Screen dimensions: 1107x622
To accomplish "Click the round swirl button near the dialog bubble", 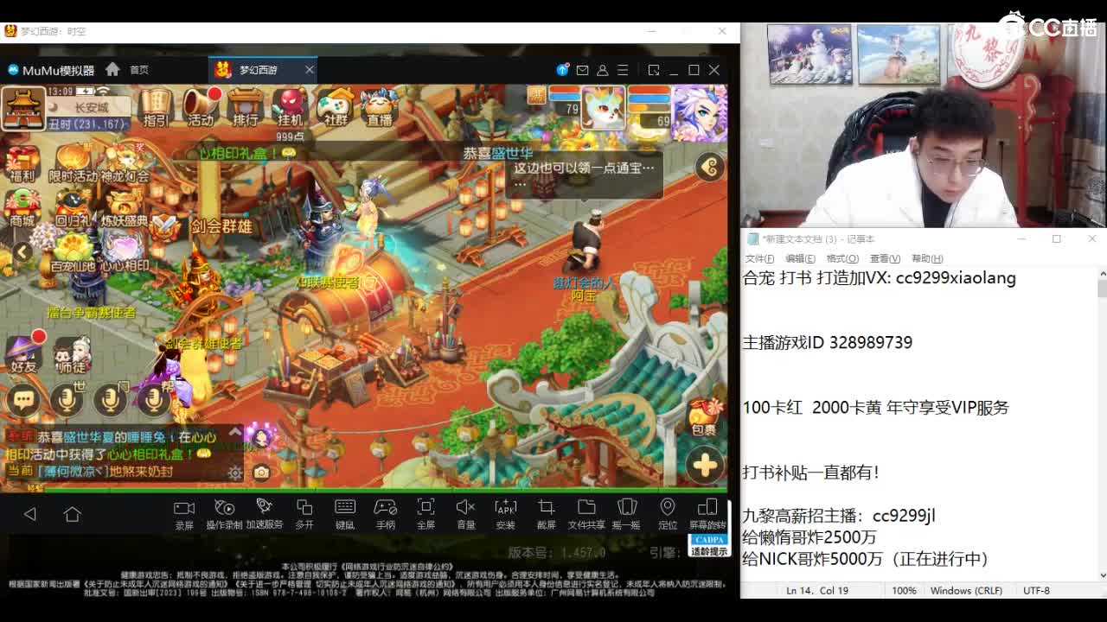I will point(710,167).
